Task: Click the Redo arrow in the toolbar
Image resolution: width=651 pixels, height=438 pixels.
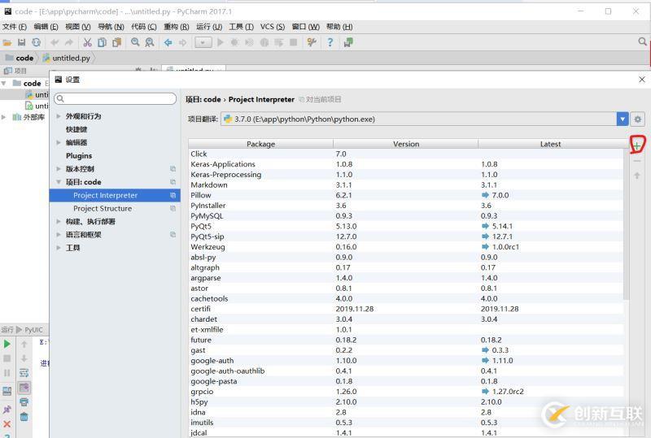Action: point(69,42)
